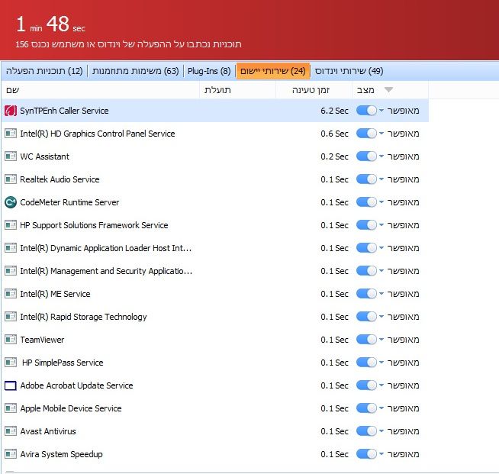The height and width of the screenshot is (474, 499).
Task: Click the Intel(R) HD Graphics Control Panel Service icon
Action: [x=11, y=134]
